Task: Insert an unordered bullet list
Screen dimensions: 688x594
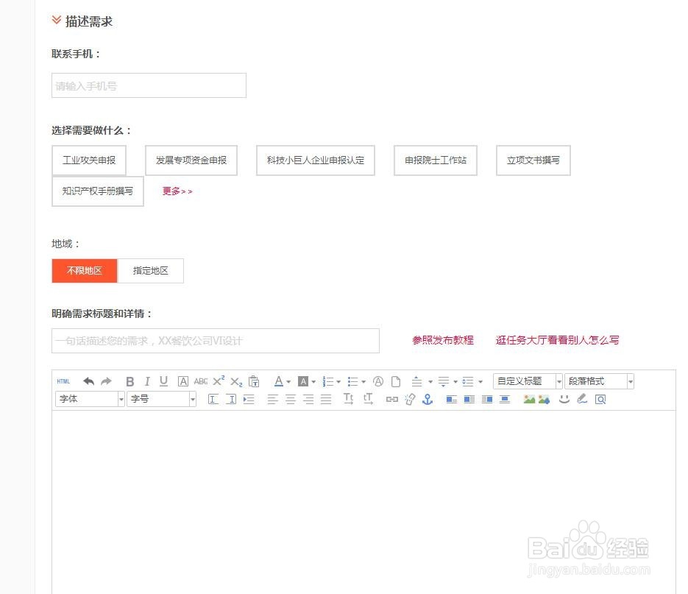Action: [x=352, y=381]
